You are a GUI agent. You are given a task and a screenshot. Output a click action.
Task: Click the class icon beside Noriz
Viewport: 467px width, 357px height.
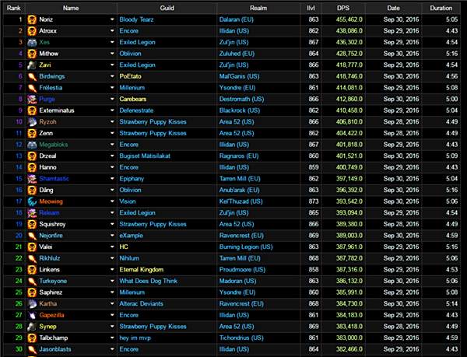point(32,19)
